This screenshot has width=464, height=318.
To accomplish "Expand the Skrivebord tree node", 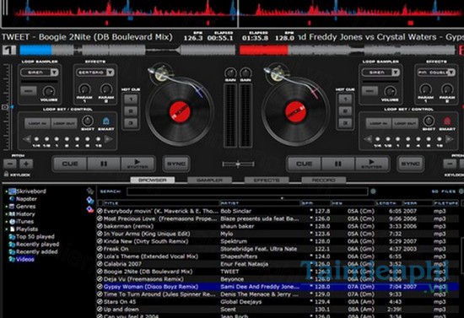I will click(6, 191).
